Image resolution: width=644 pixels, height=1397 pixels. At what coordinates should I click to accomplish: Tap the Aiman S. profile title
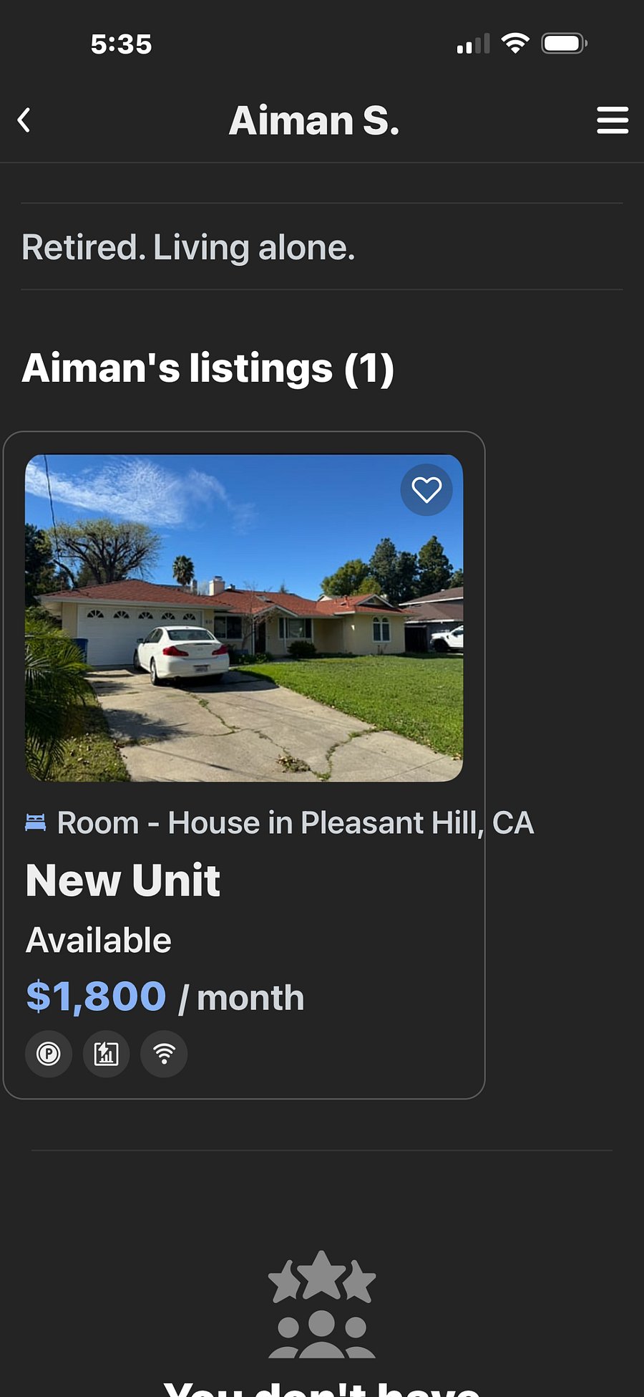click(314, 120)
